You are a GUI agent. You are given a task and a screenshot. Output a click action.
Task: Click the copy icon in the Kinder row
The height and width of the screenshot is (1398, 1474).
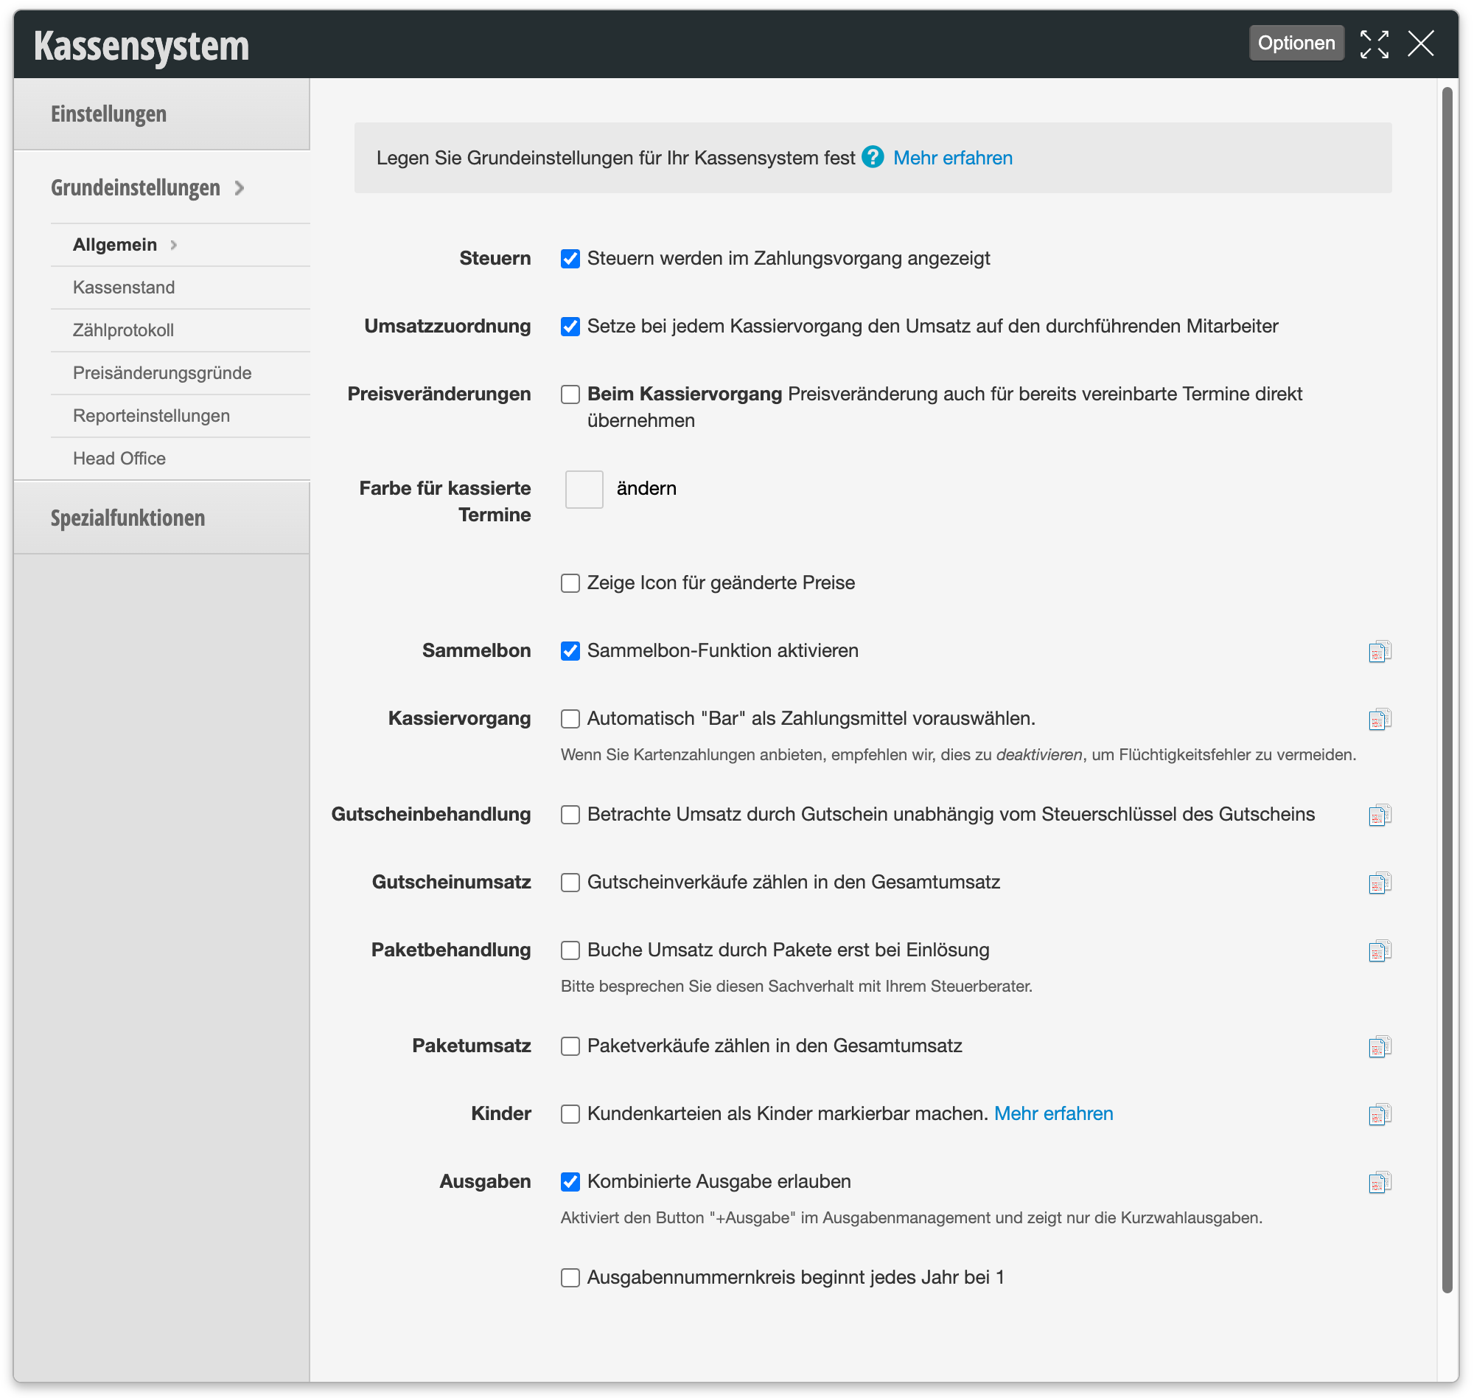pos(1380,1114)
